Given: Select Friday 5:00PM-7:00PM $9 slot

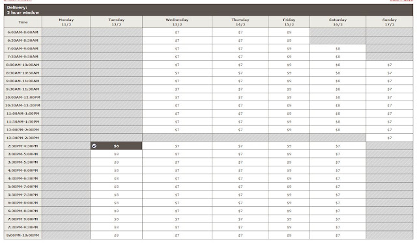Looking at the screenshot, I should click(289, 187).
